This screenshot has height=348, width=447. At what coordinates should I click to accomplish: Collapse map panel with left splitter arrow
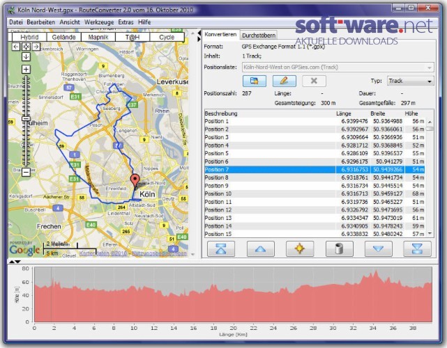click(x=199, y=33)
